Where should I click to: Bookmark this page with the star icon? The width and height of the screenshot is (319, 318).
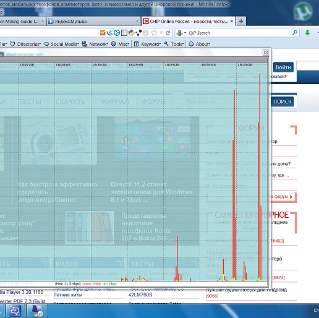(x=154, y=33)
